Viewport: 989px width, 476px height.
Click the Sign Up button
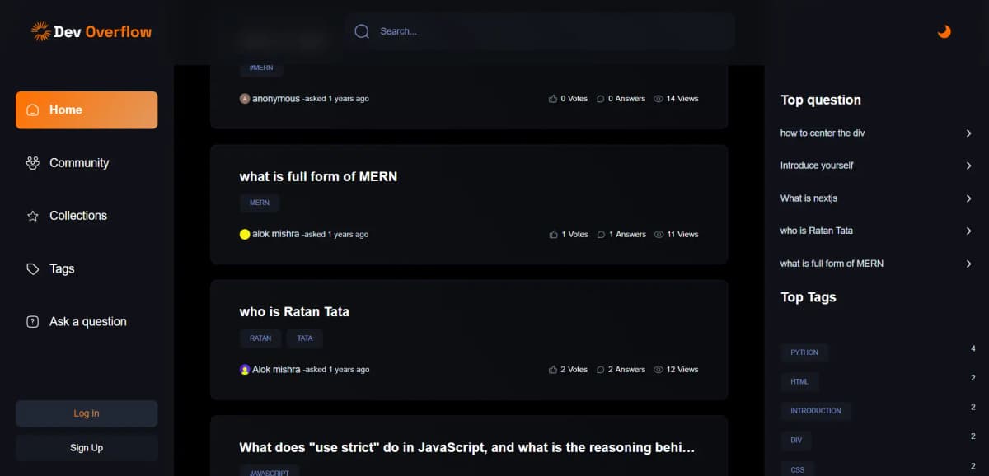point(87,448)
